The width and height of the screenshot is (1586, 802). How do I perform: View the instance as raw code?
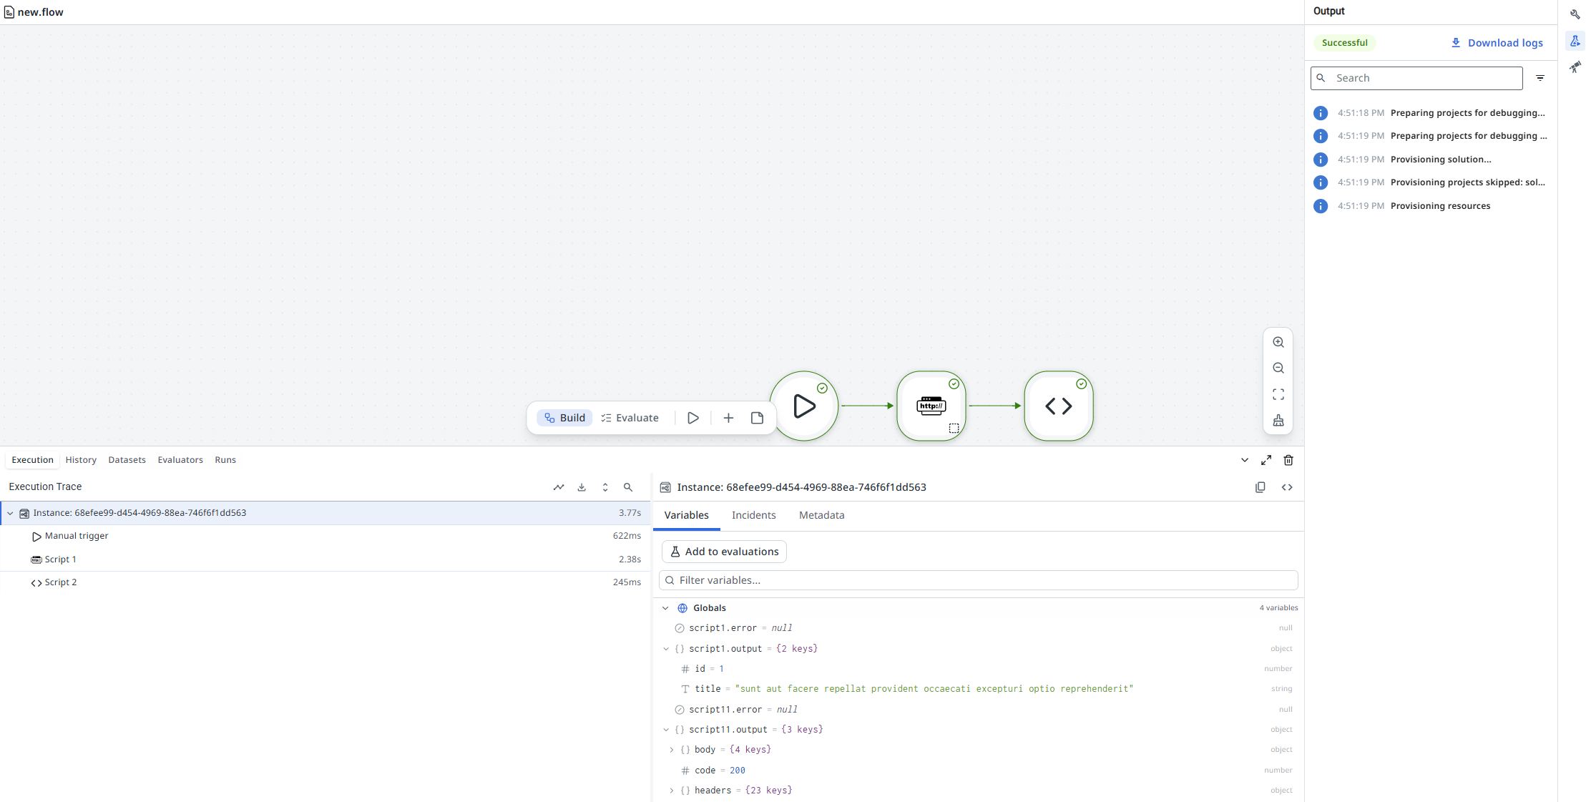click(1287, 487)
